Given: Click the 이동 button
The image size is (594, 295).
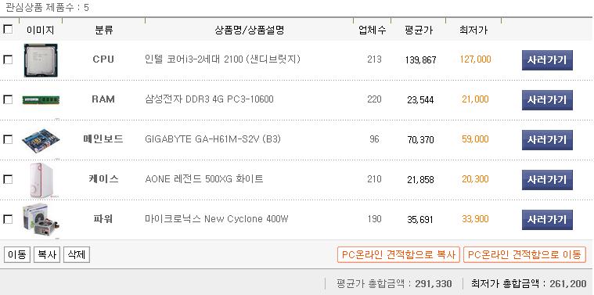Looking at the screenshot, I should tap(17, 254).
